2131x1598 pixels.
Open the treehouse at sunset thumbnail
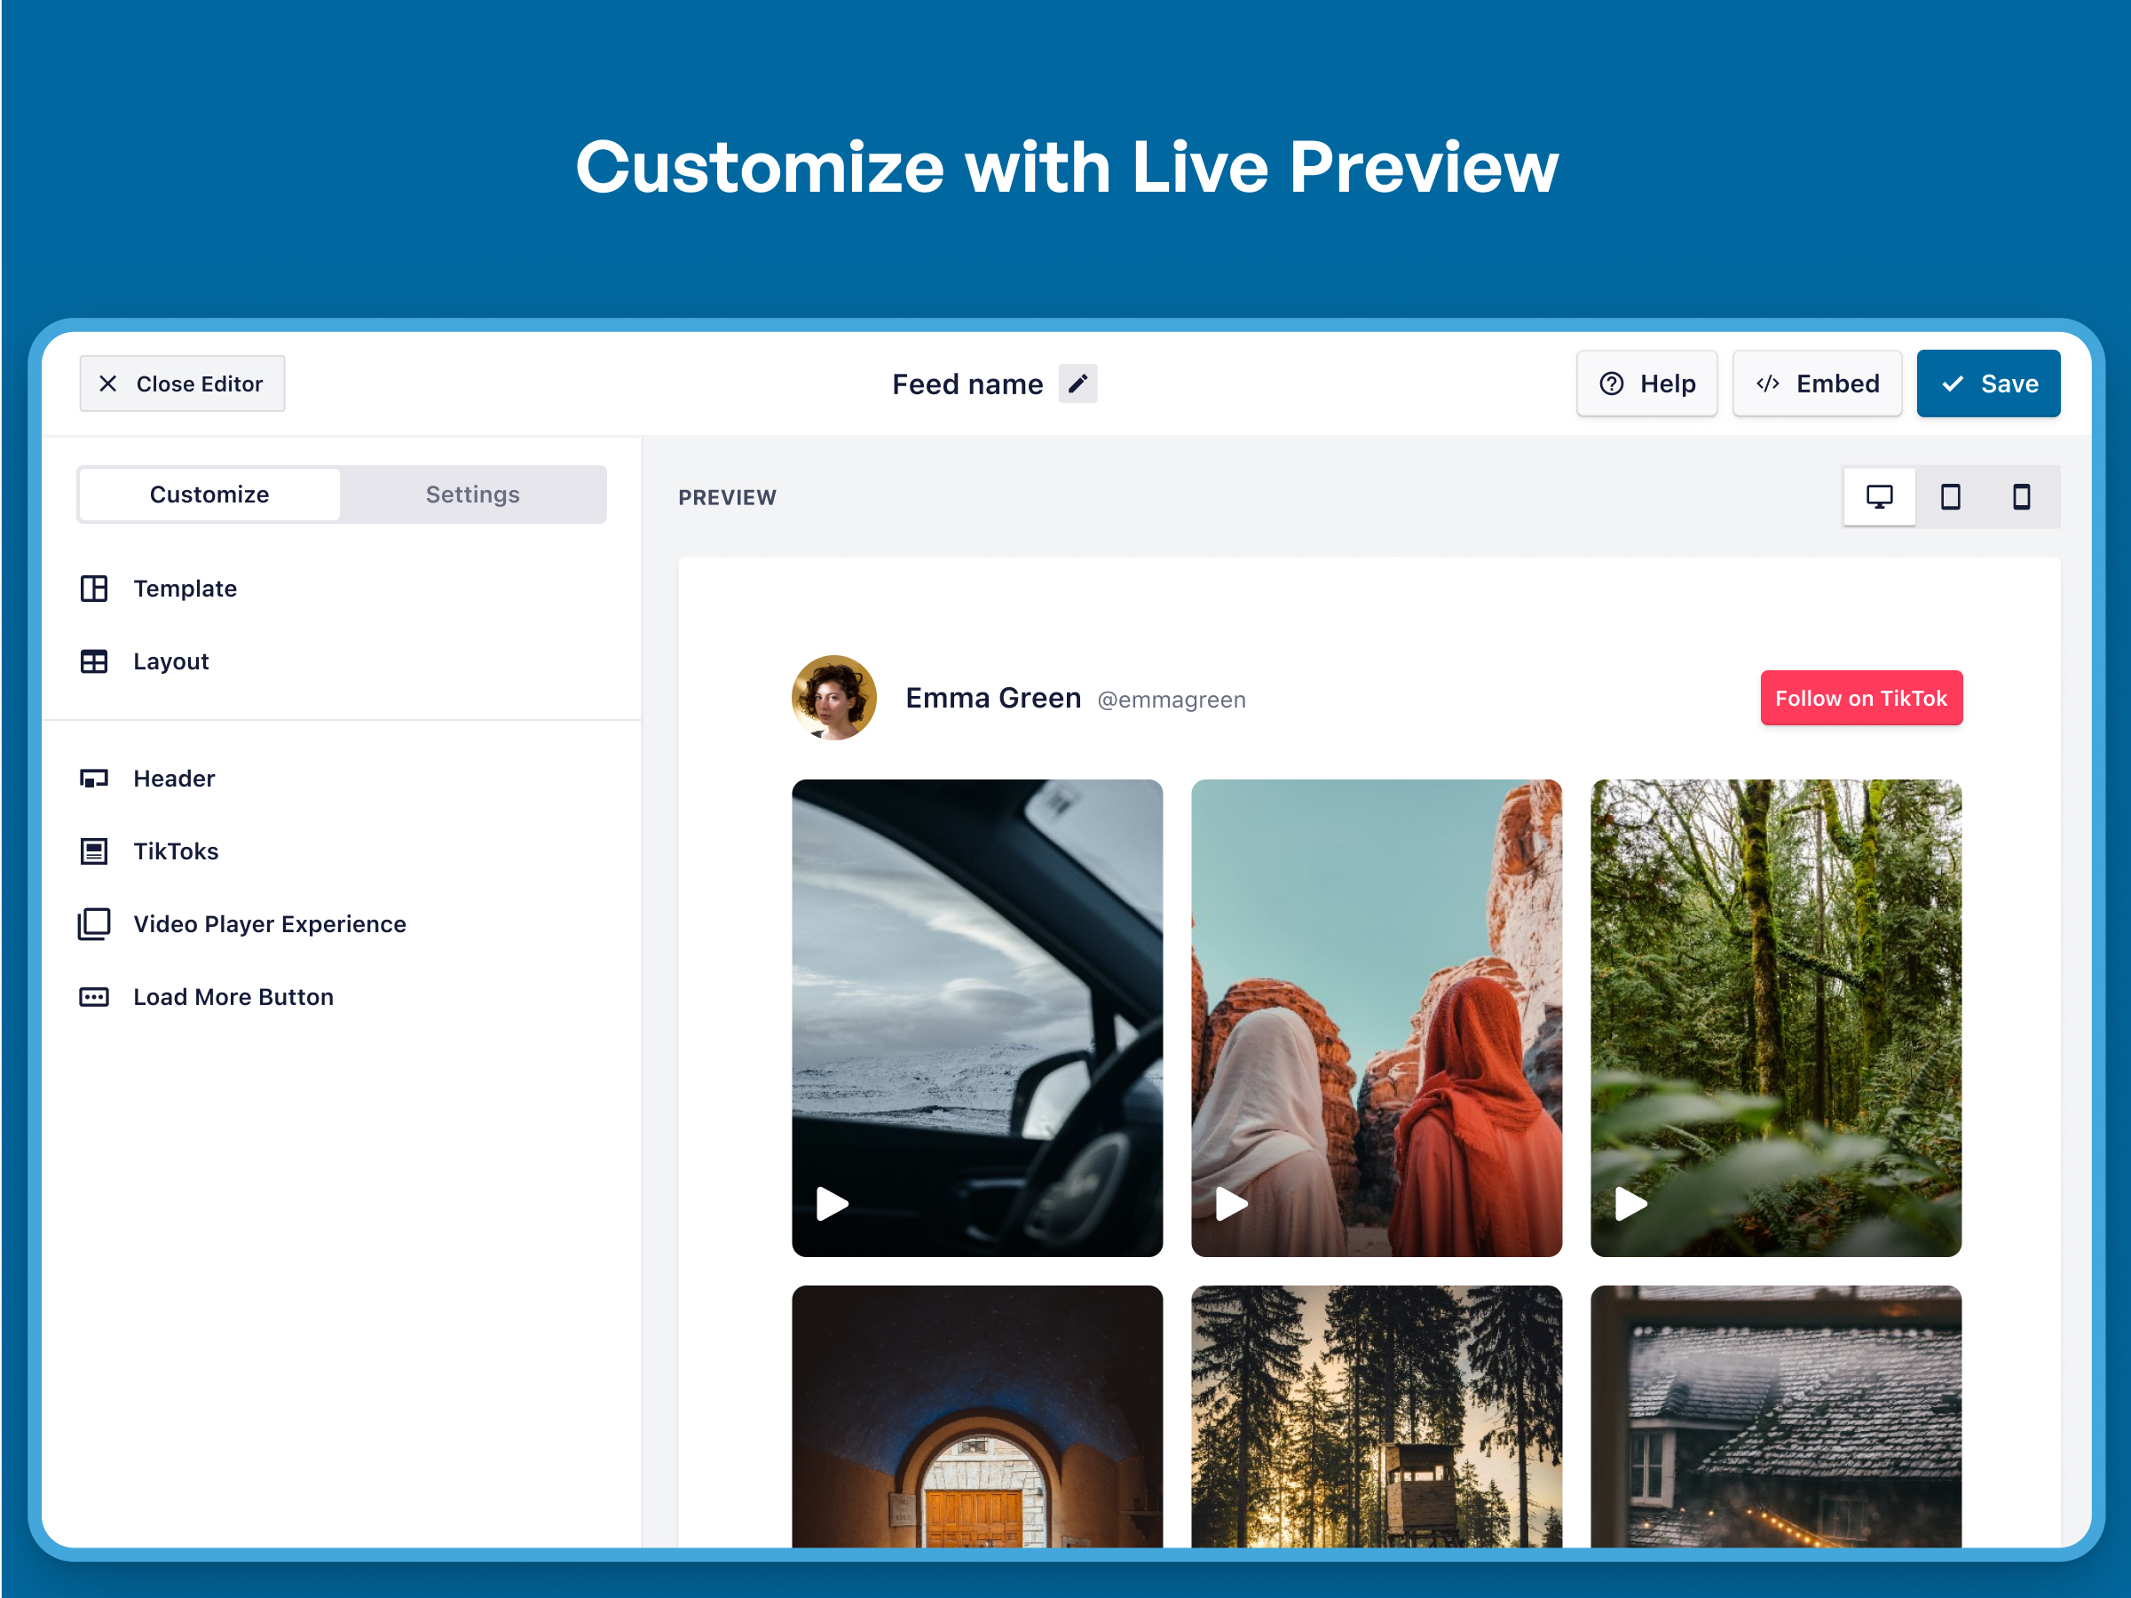[x=1376, y=1417]
